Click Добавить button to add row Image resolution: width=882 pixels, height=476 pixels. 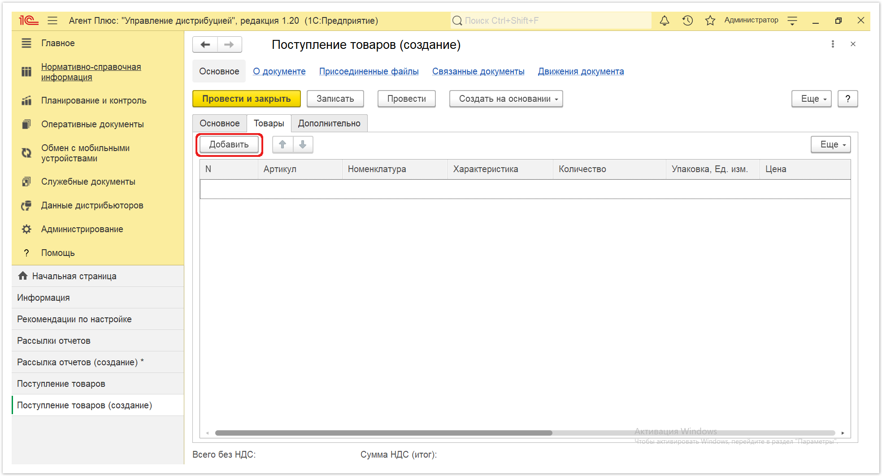click(x=229, y=144)
